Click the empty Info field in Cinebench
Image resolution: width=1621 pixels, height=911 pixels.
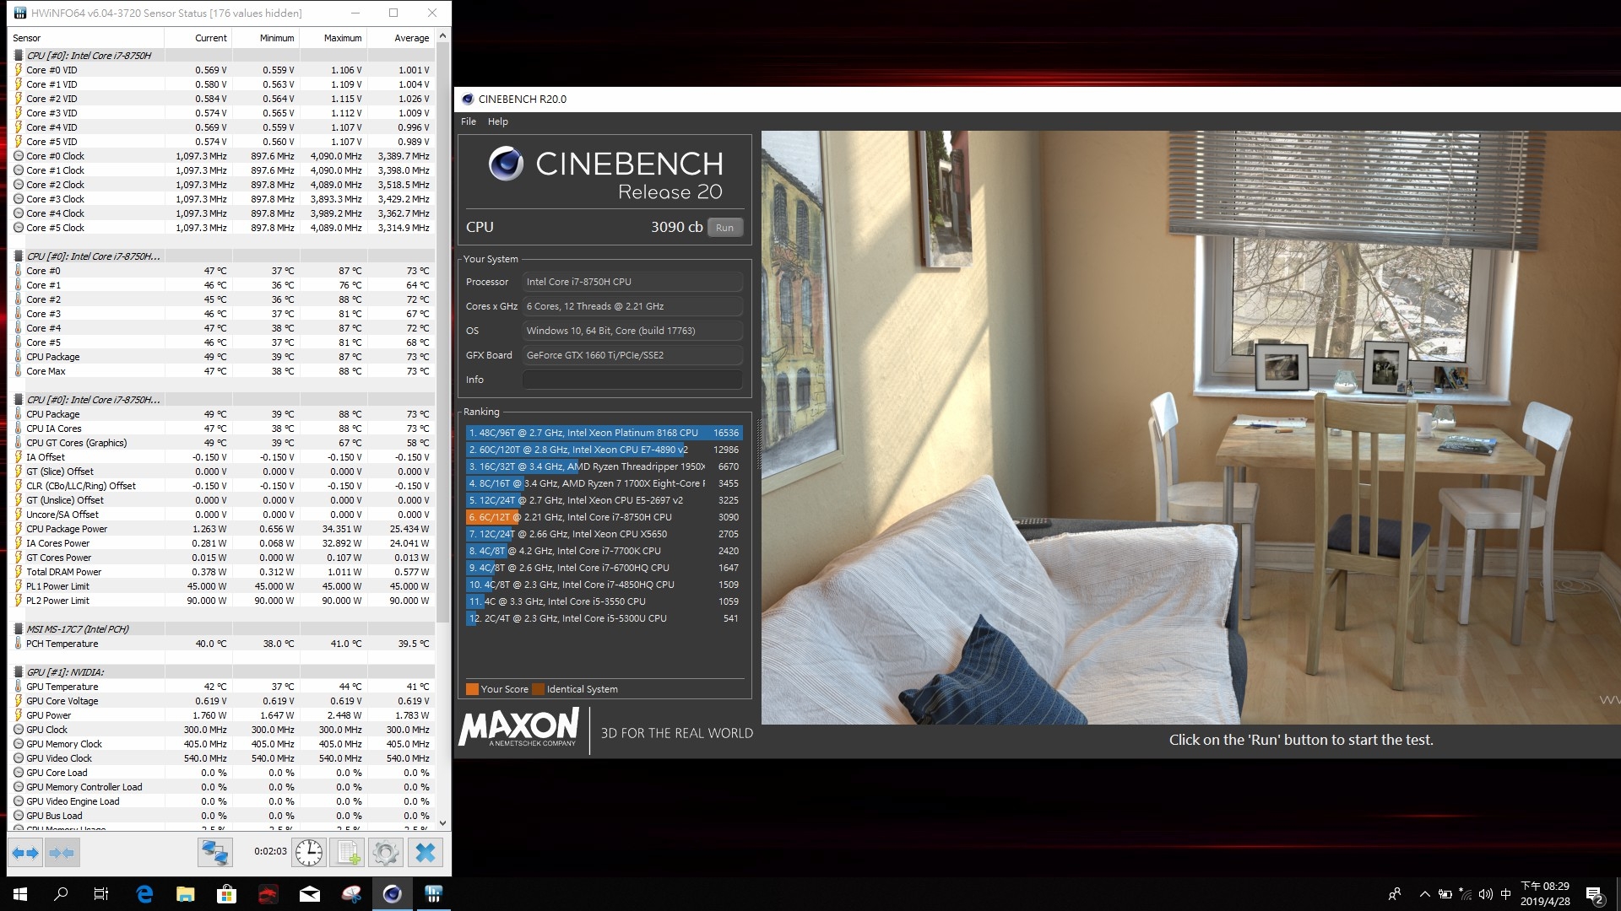[632, 380]
